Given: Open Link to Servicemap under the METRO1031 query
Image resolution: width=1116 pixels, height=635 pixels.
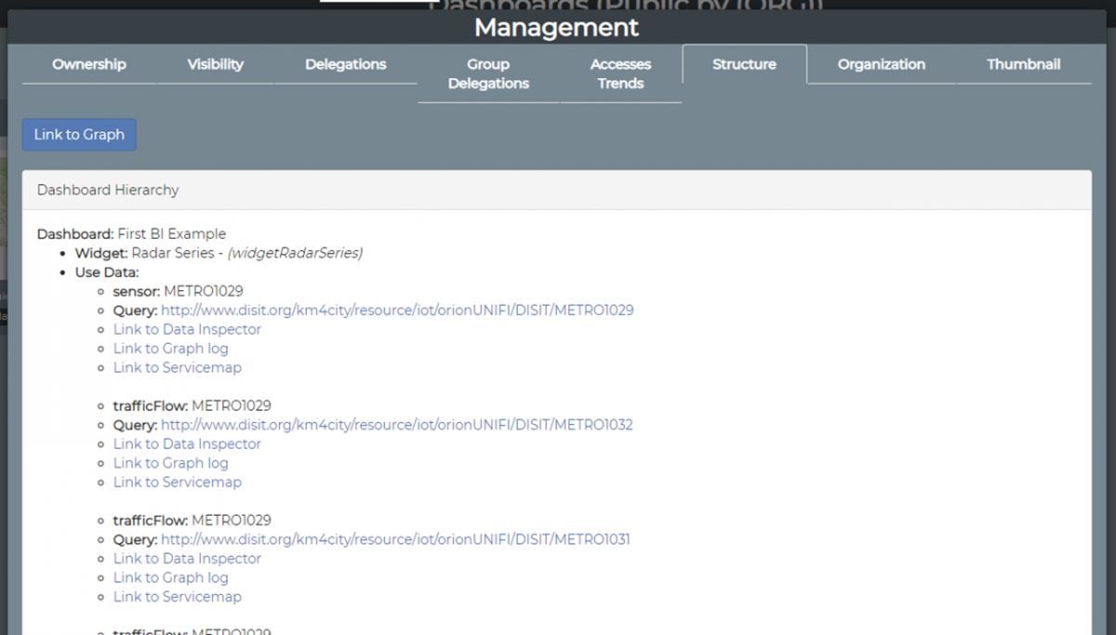Looking at the screenshot, I should pyautogui.click(x=177, y=596).
